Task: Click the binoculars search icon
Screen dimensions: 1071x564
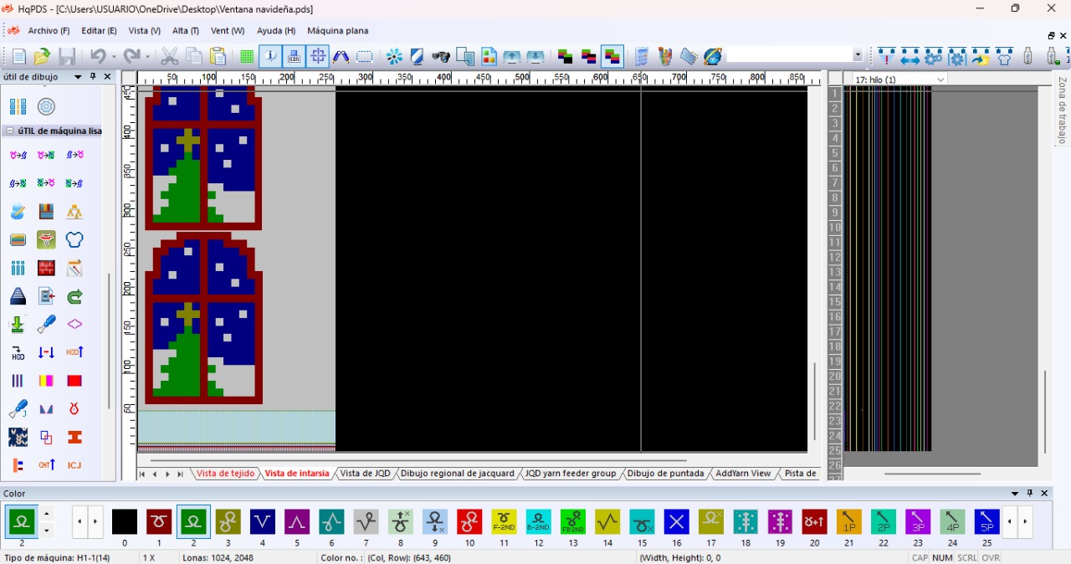Action: [441, 57]
